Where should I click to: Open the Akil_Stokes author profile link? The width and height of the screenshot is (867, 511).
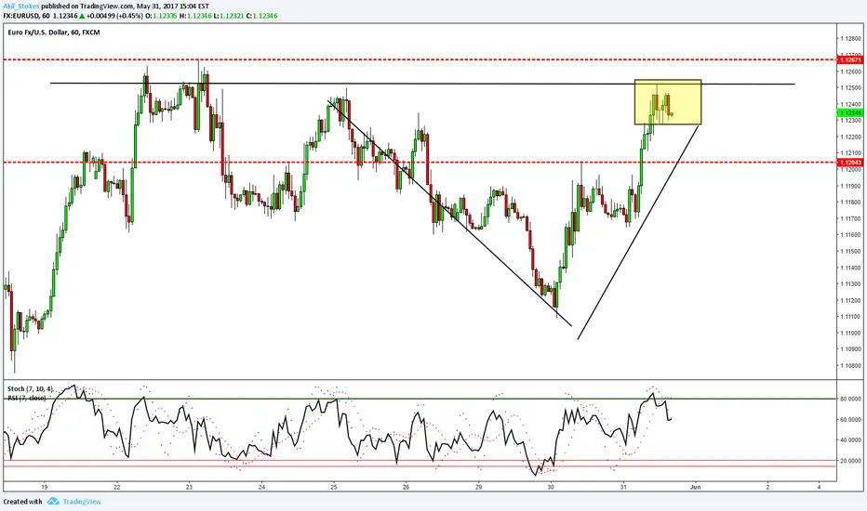tap(21, 7)
